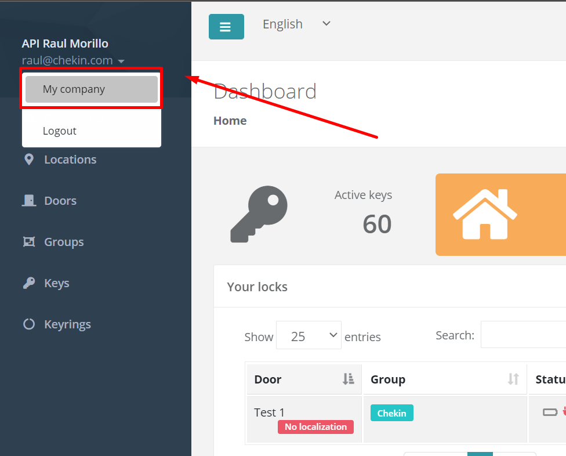Choose Logout from account menu
The height and width of the screenshot is (456, 566).
[60, 131]
